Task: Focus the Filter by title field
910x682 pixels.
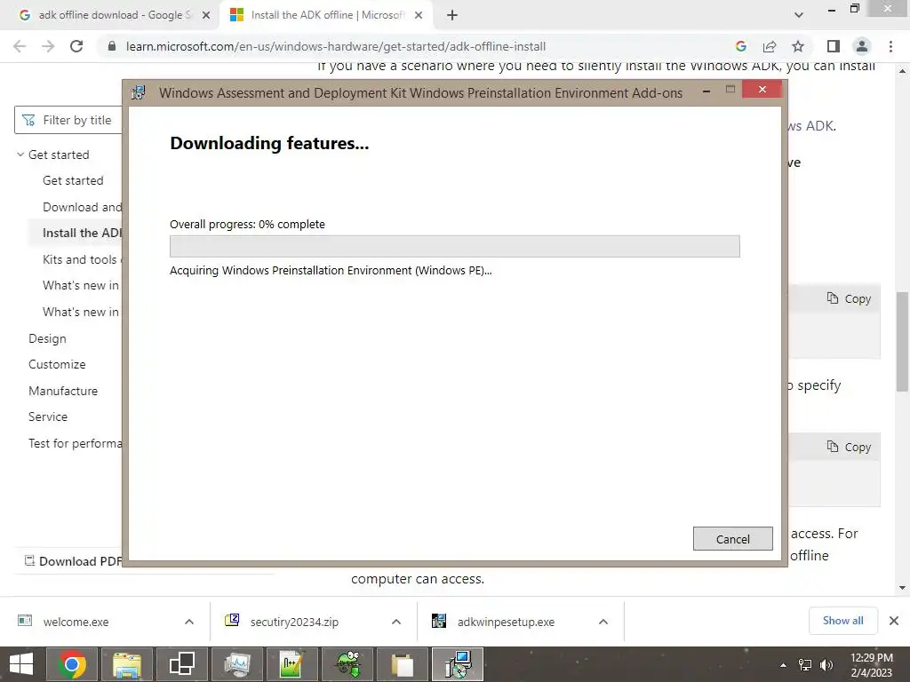Action: point(68,120)
